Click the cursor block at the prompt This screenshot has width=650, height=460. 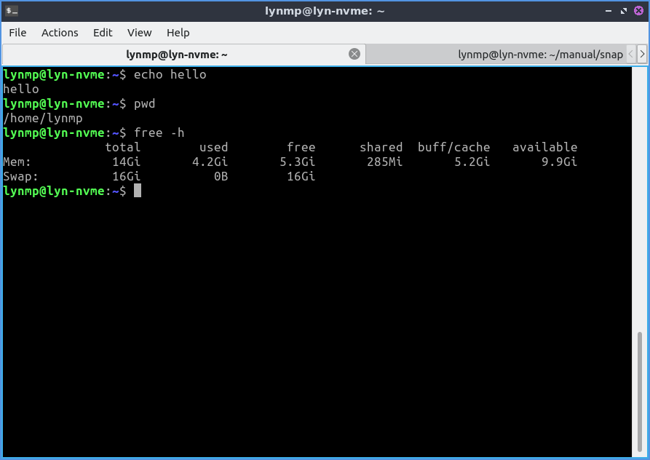click(138, 191)
